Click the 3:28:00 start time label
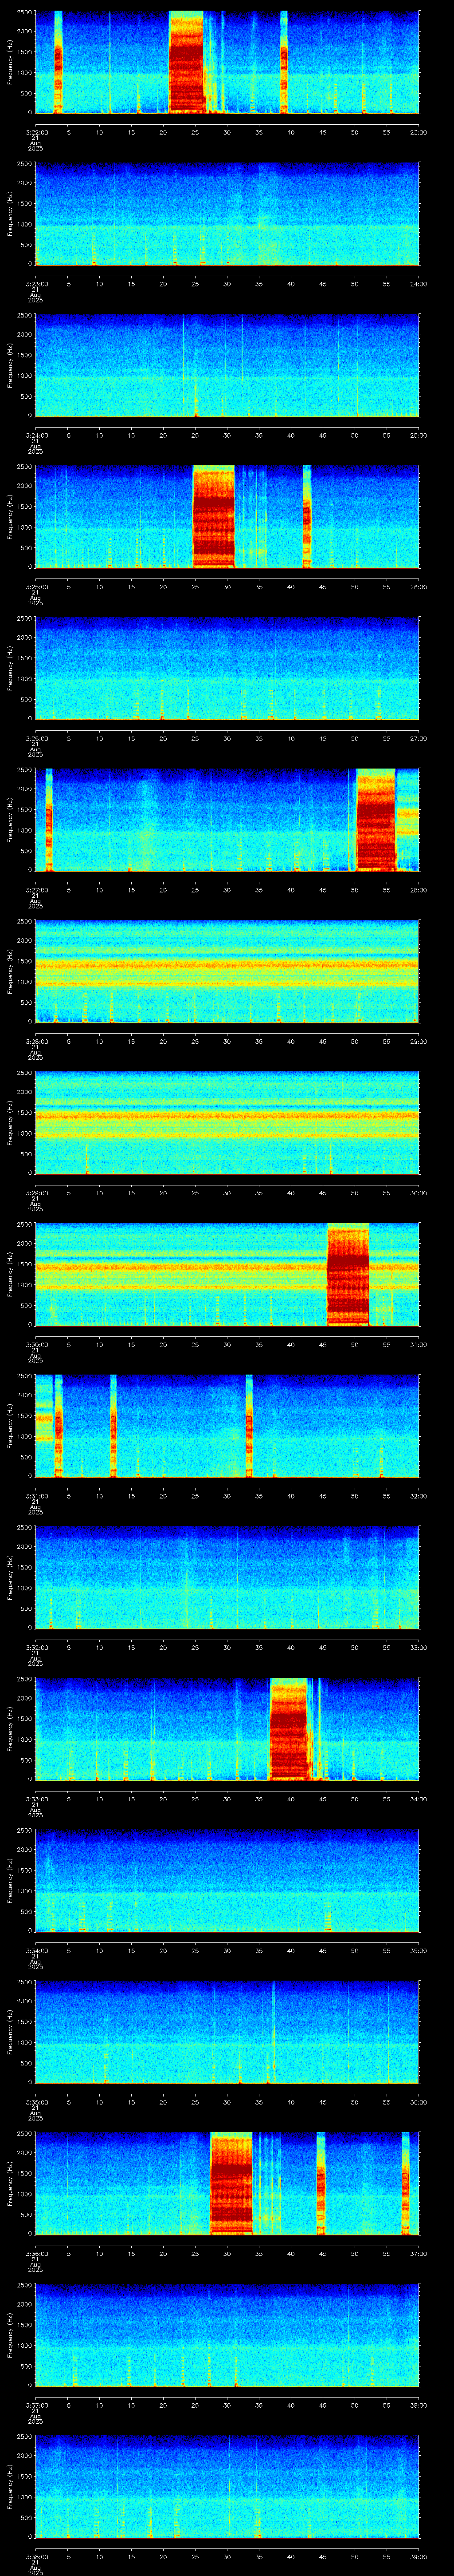Viewport: 454px width, 2576px height. (36, 1042)
